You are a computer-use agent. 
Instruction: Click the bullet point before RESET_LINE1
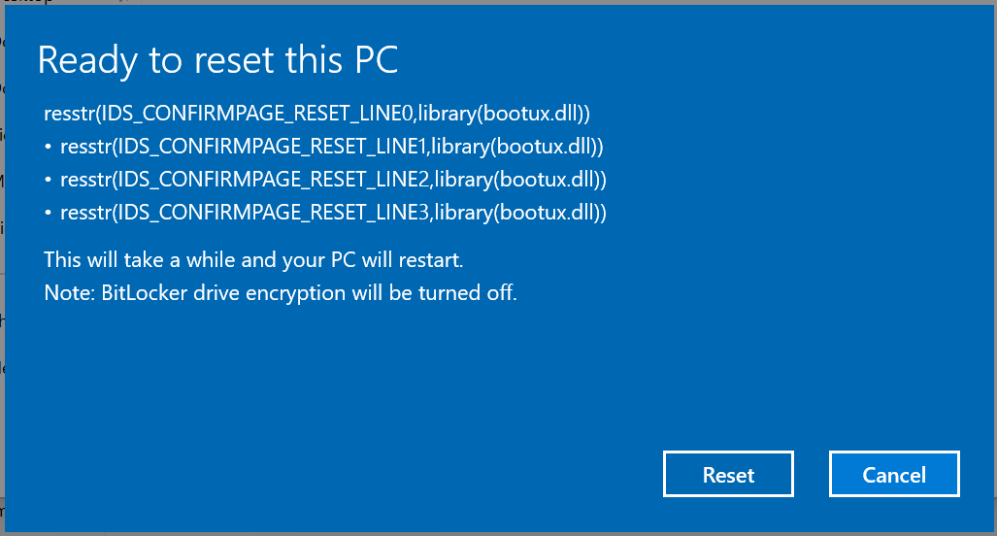click(49, 148)
